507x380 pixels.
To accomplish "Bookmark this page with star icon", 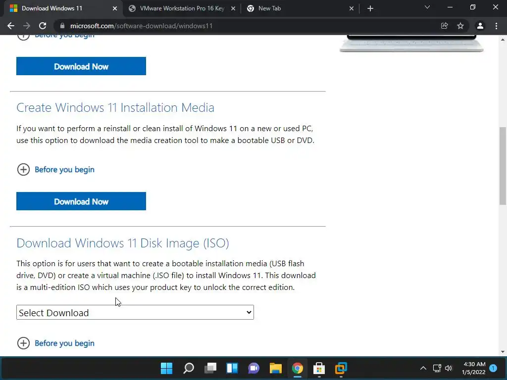I will click(x=460, y=26).
